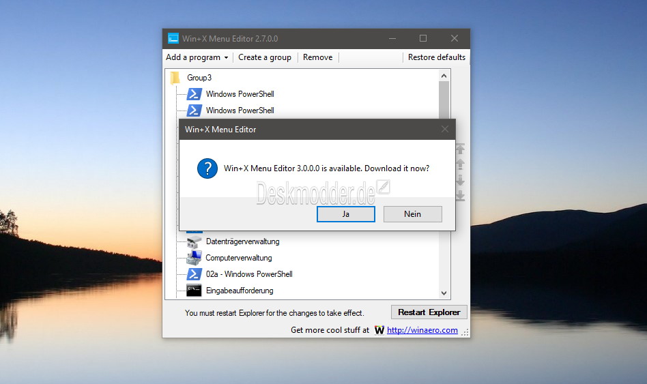Viewport: 647px width, 384px height.
Task: Click the Move up arrow icon
Action: pyautogui.click(x=461, y=164)
